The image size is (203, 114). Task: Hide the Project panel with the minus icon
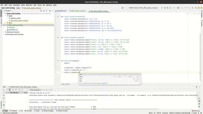(x=53, y=11)
